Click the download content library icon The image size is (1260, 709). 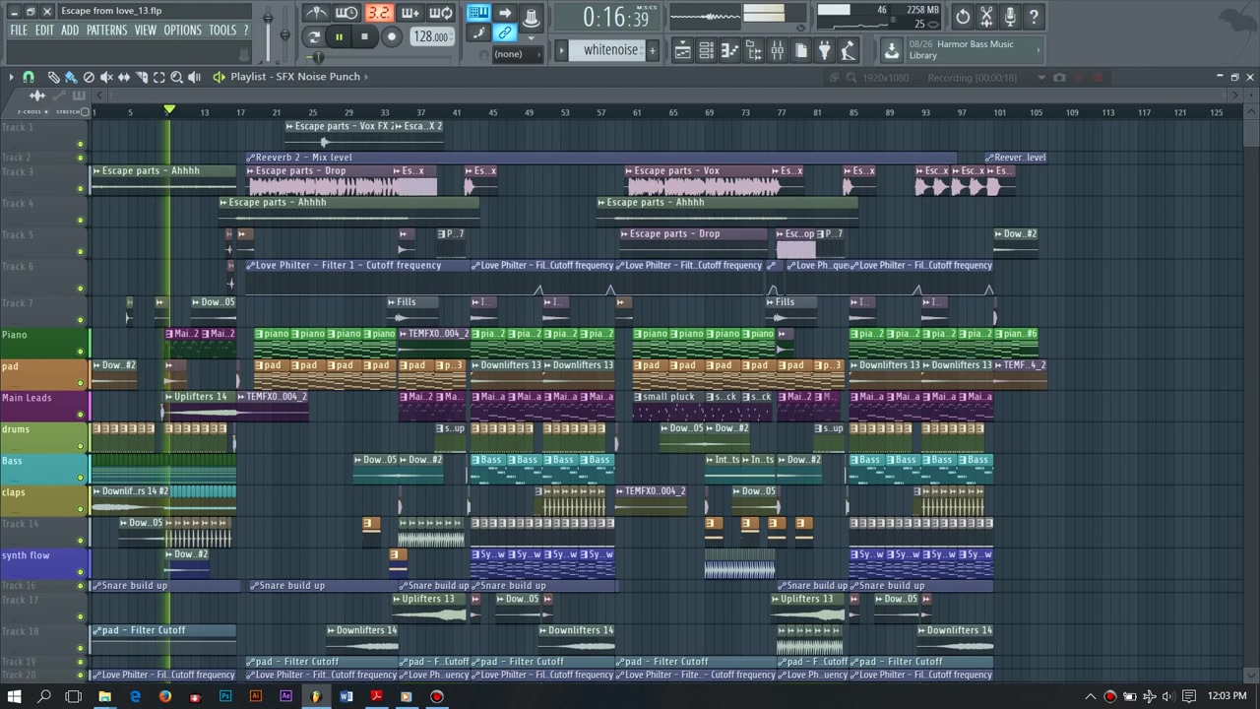(x=891, y=50)
